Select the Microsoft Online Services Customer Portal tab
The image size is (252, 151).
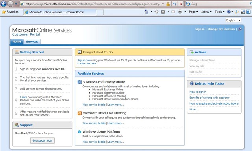[60, 12]
